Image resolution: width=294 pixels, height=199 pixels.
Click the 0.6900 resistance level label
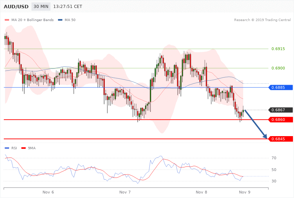(x=278, y=68)
